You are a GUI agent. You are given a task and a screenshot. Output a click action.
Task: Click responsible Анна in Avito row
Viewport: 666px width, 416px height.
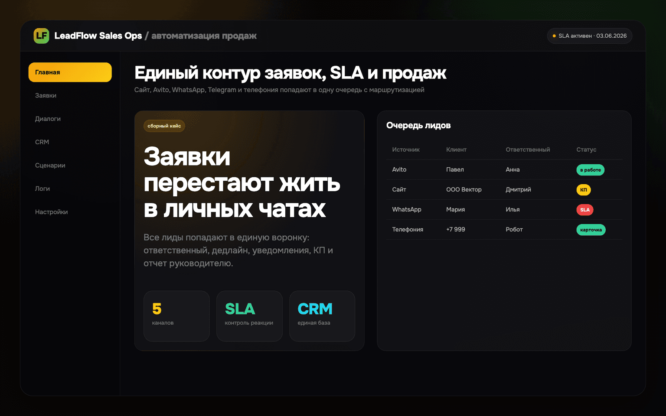tap(513, 169)
